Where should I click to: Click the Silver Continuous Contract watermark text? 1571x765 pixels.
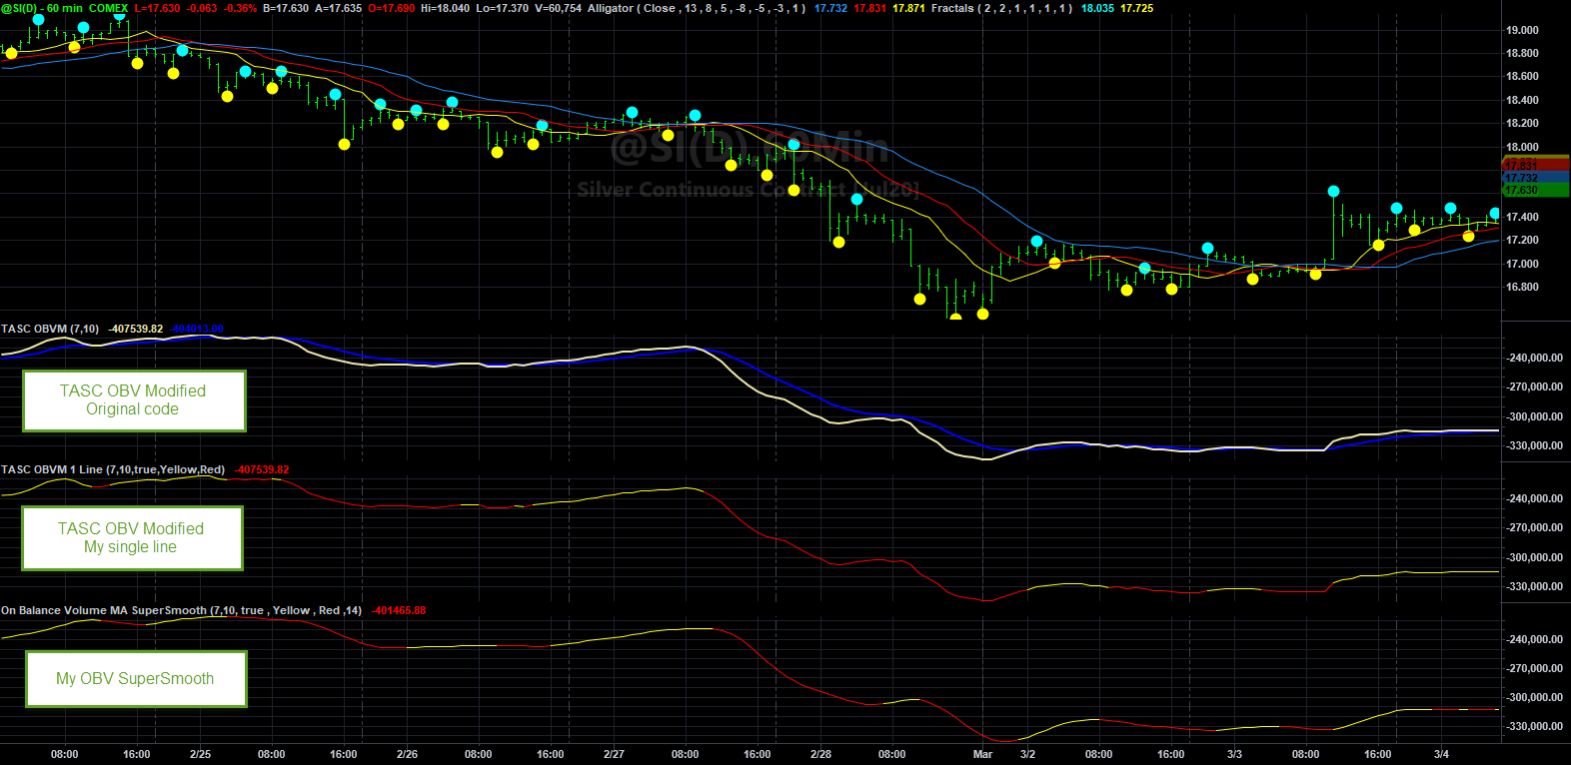[748, 190]
